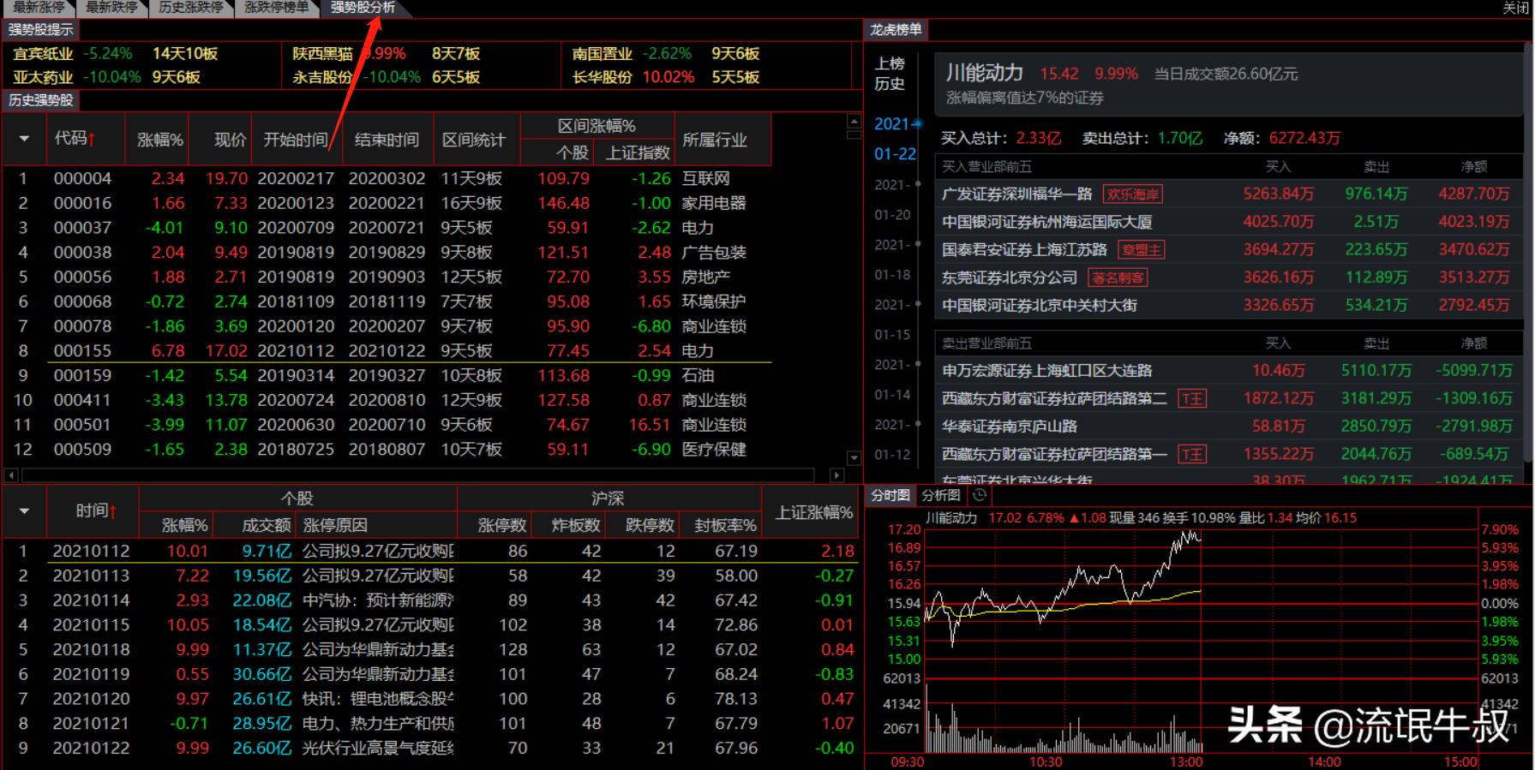Click the 欢乐海岸 tag on 广发证券 row
Image resolution: width=1535 pixels, height=770 pixels.
coord(1132,194)
